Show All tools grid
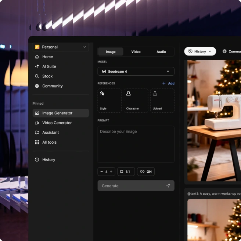The image size is (241, 241). (49, 142)
